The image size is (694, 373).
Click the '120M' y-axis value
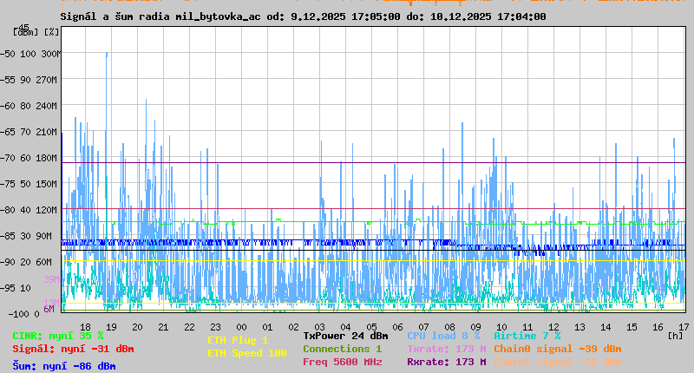[49, 210]
